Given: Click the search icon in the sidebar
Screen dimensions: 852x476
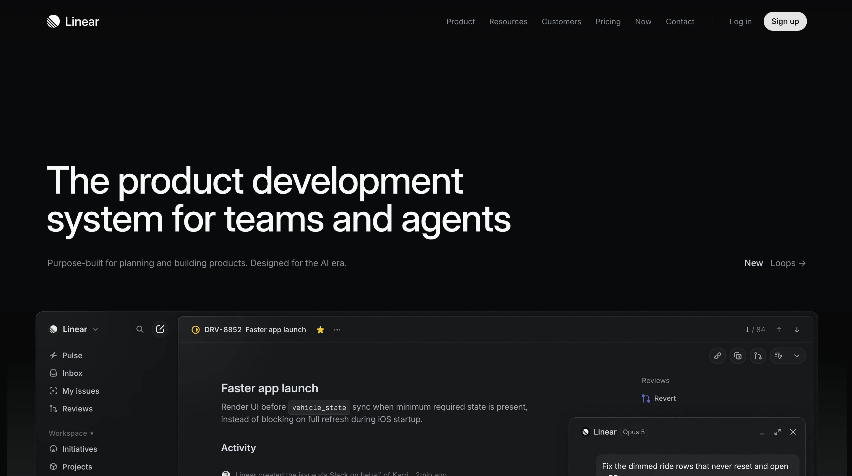Looking at the screenshot, I should point(140,329).
